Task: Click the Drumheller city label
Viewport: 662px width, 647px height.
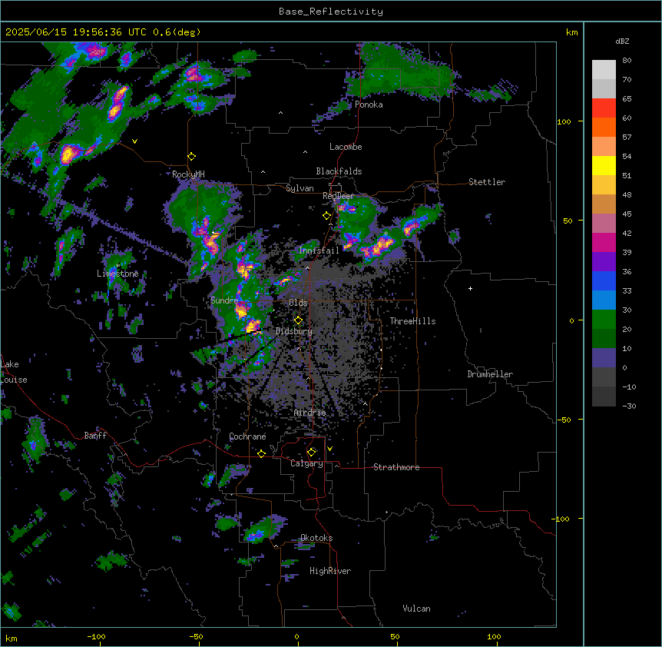Action: (x=490, y=374)
